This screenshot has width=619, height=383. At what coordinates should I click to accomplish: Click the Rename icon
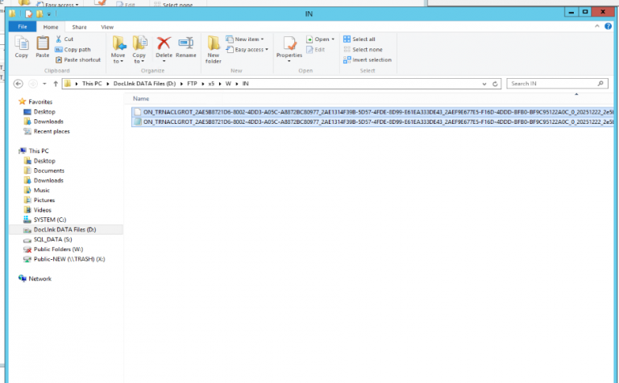tap(186, 43)
